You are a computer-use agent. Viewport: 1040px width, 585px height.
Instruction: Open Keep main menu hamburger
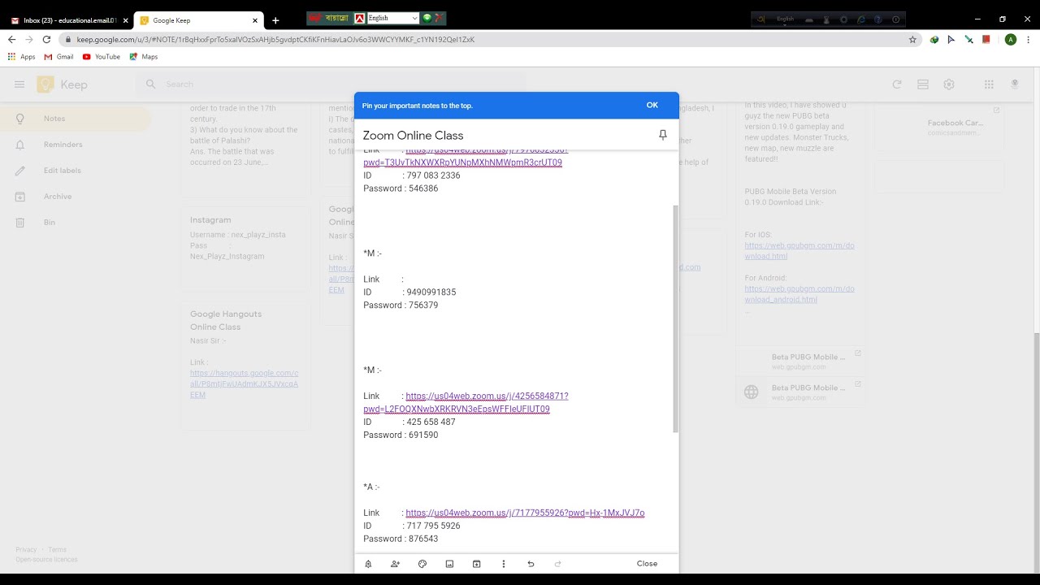(x=19, y=84)
